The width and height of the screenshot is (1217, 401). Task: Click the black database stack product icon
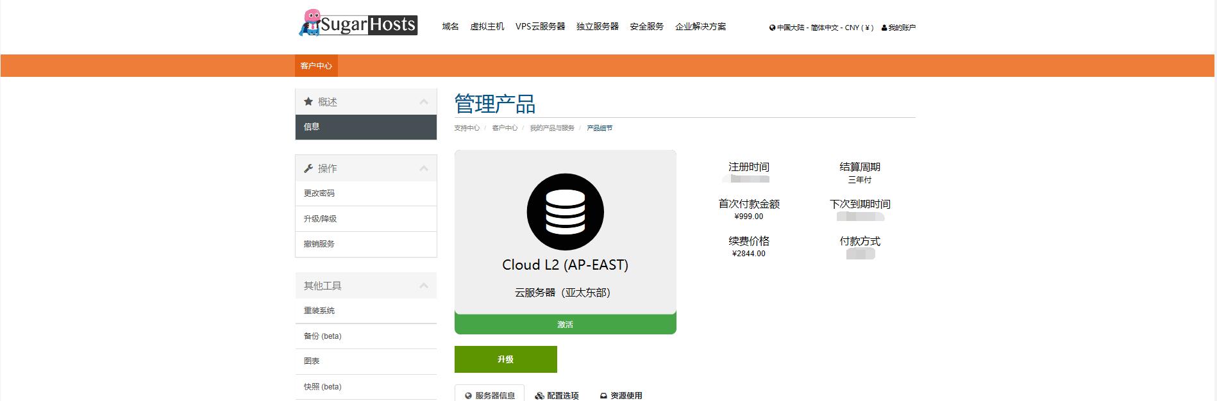point(565,211)
